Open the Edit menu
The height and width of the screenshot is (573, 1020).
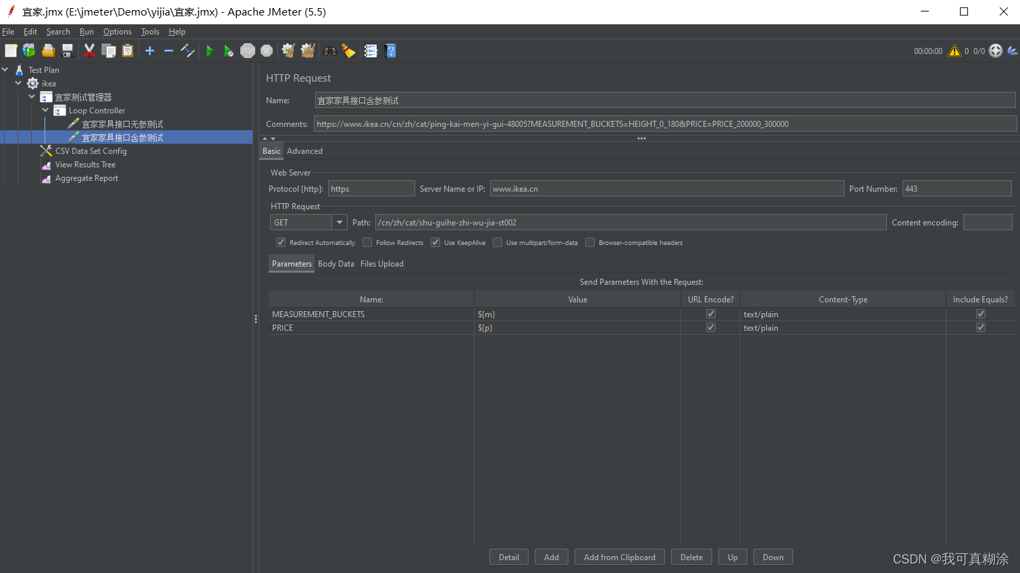30,32
